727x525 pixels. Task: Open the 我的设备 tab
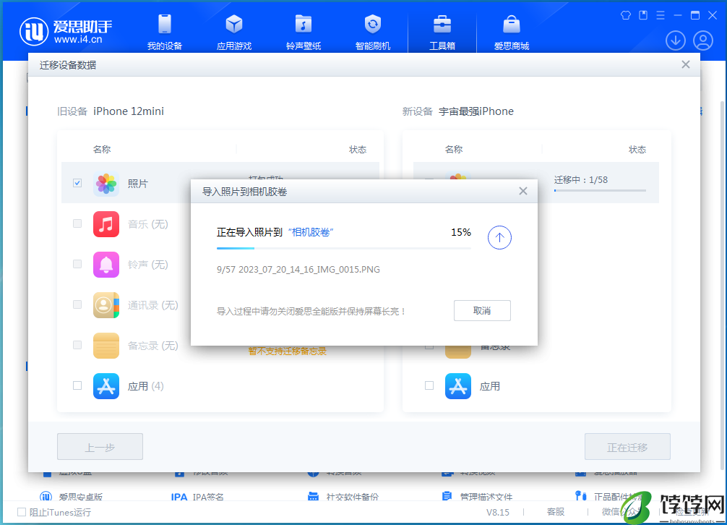click(165, 32)
